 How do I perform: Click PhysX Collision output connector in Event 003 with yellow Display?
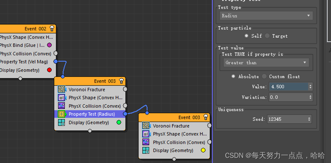coord(209,142)
